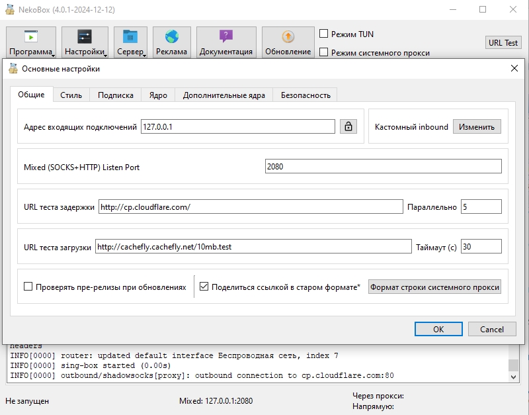This screenshot has width=529, height=415.
Task: Switch to the Подписка tab
Action: click(116, 94)
